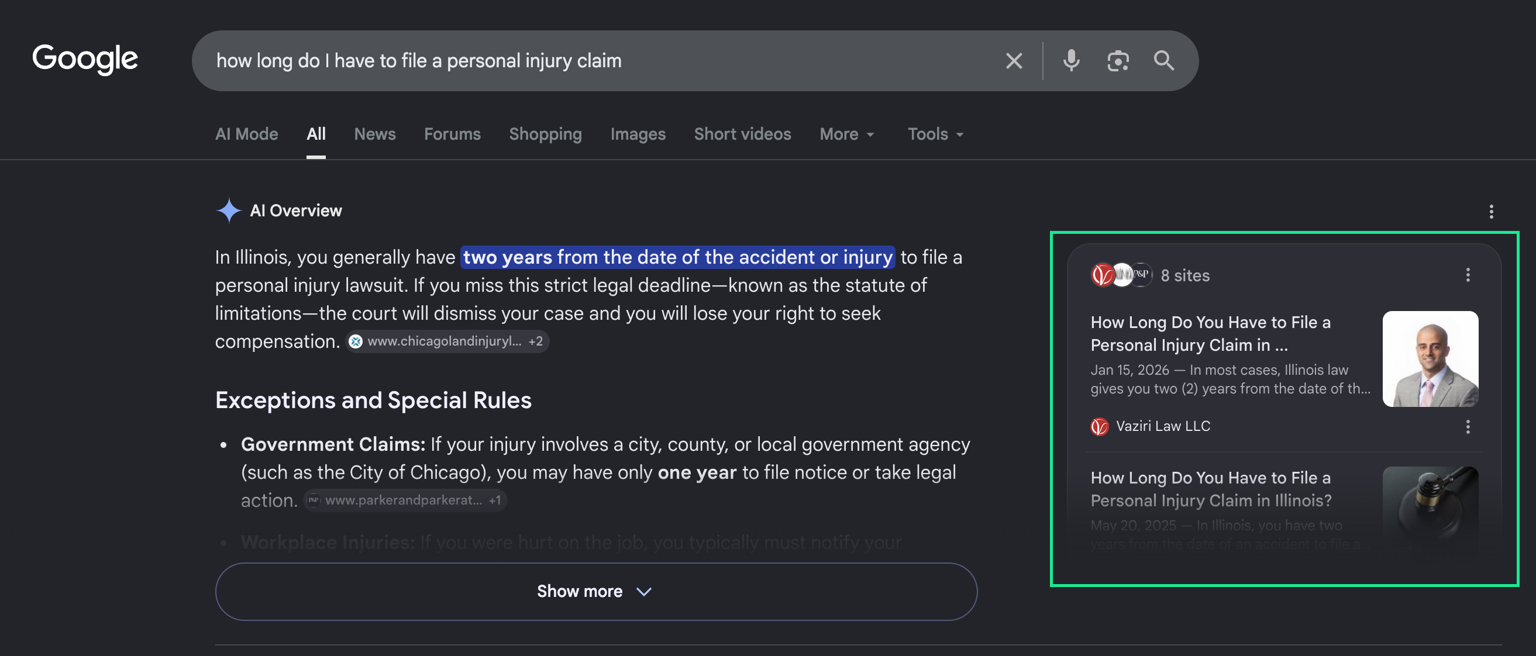Open the parkerandparkerat... source chip
The width and height of the screenshot is (1536, 656).
[405, 500]
